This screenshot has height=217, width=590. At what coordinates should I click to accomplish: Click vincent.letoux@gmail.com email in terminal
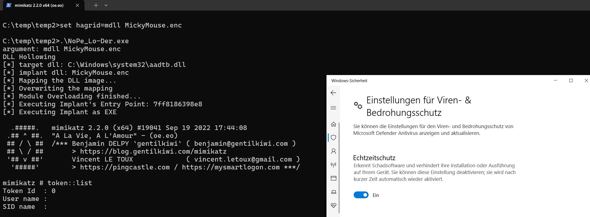point(243,159)
